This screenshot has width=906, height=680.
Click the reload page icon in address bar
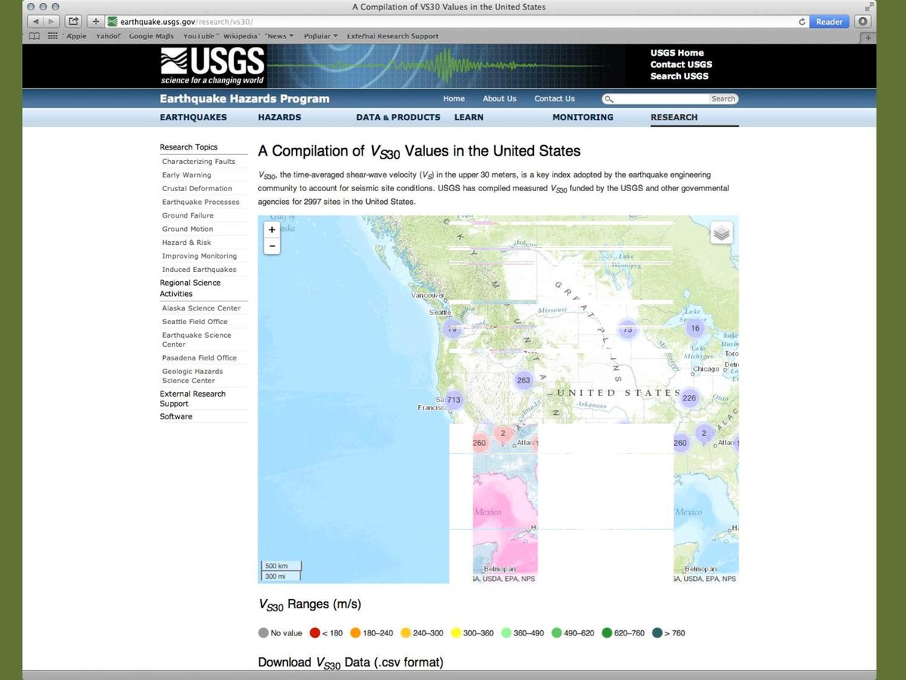[802, 22]
